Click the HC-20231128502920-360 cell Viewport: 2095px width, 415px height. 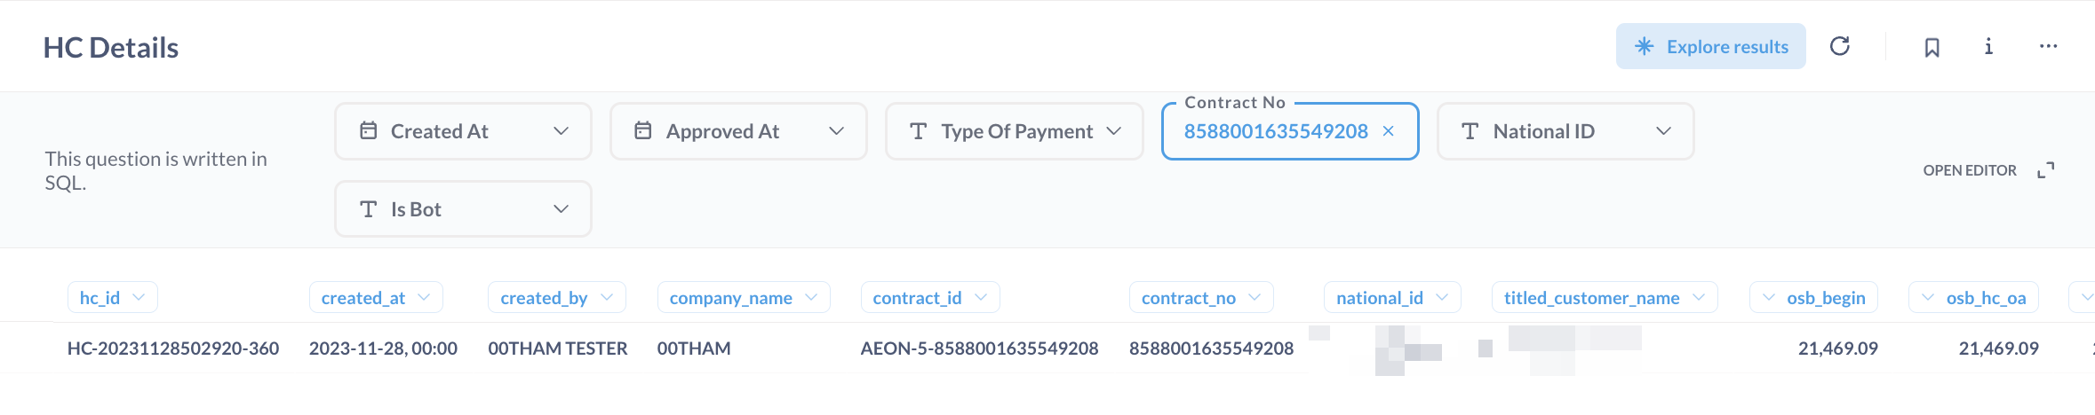173,348
